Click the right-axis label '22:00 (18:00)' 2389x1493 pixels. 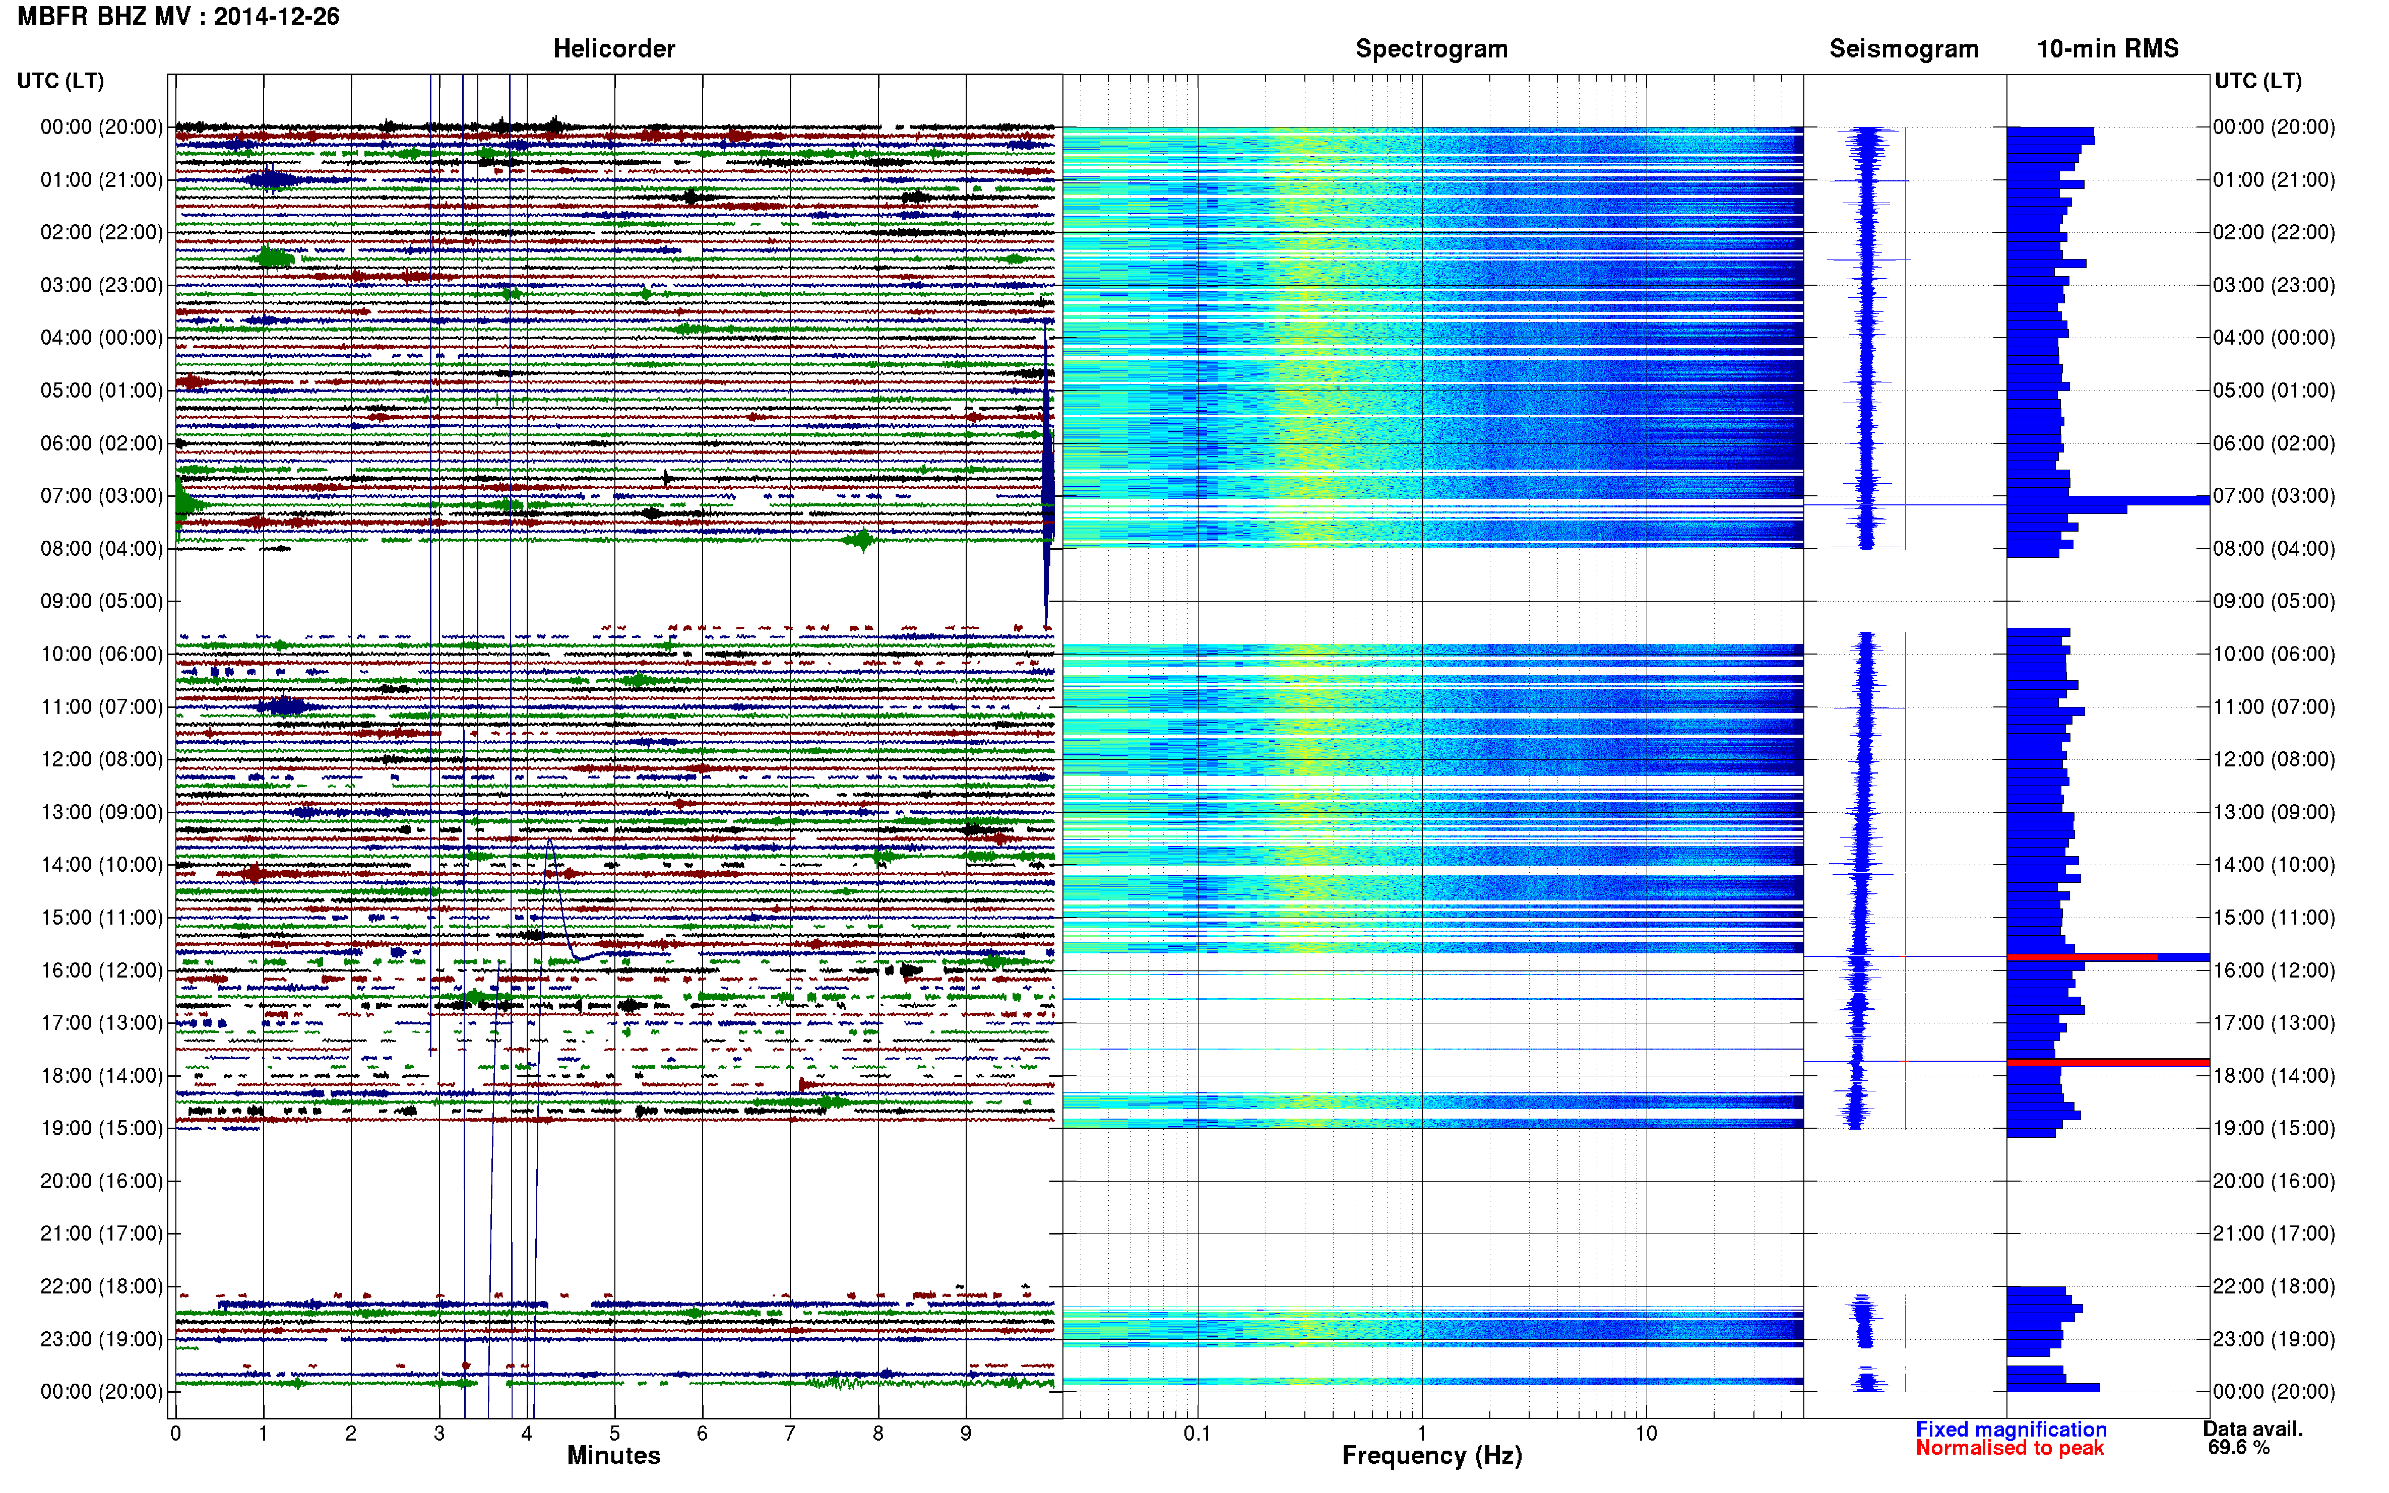pos(2274,1286)
